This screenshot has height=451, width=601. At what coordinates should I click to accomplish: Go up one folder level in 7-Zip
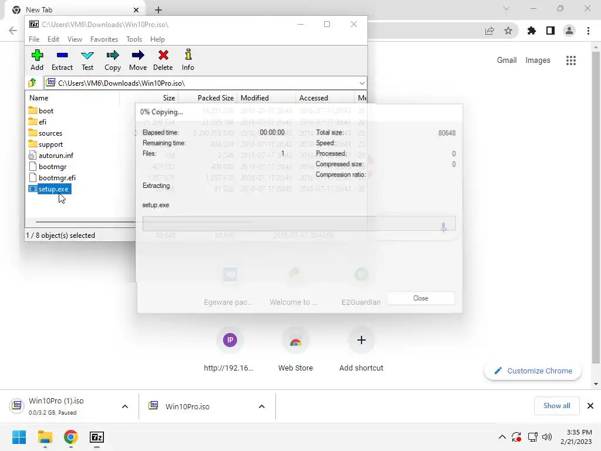[x=33, y=83]
